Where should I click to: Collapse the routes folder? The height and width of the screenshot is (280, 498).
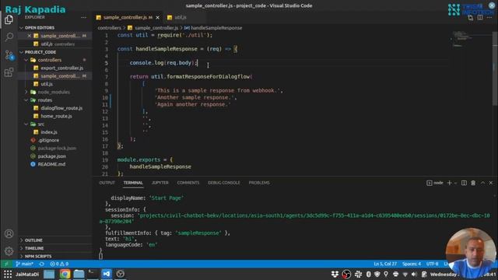[x=45, y=100]
